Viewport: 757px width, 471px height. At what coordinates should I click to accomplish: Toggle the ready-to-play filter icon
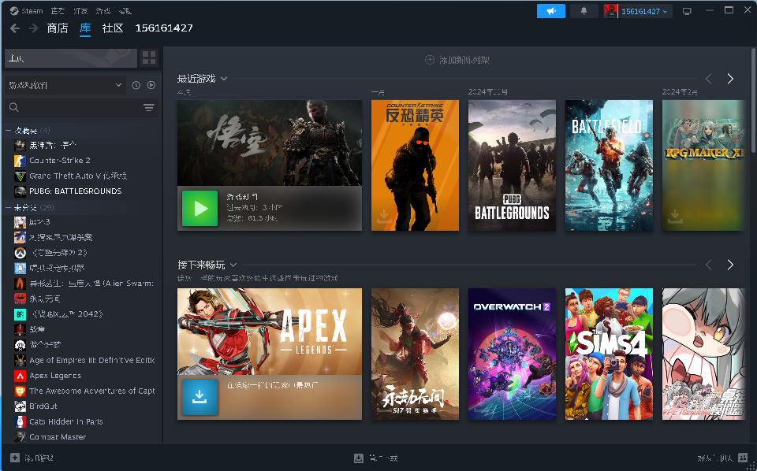tap(151, 85)
